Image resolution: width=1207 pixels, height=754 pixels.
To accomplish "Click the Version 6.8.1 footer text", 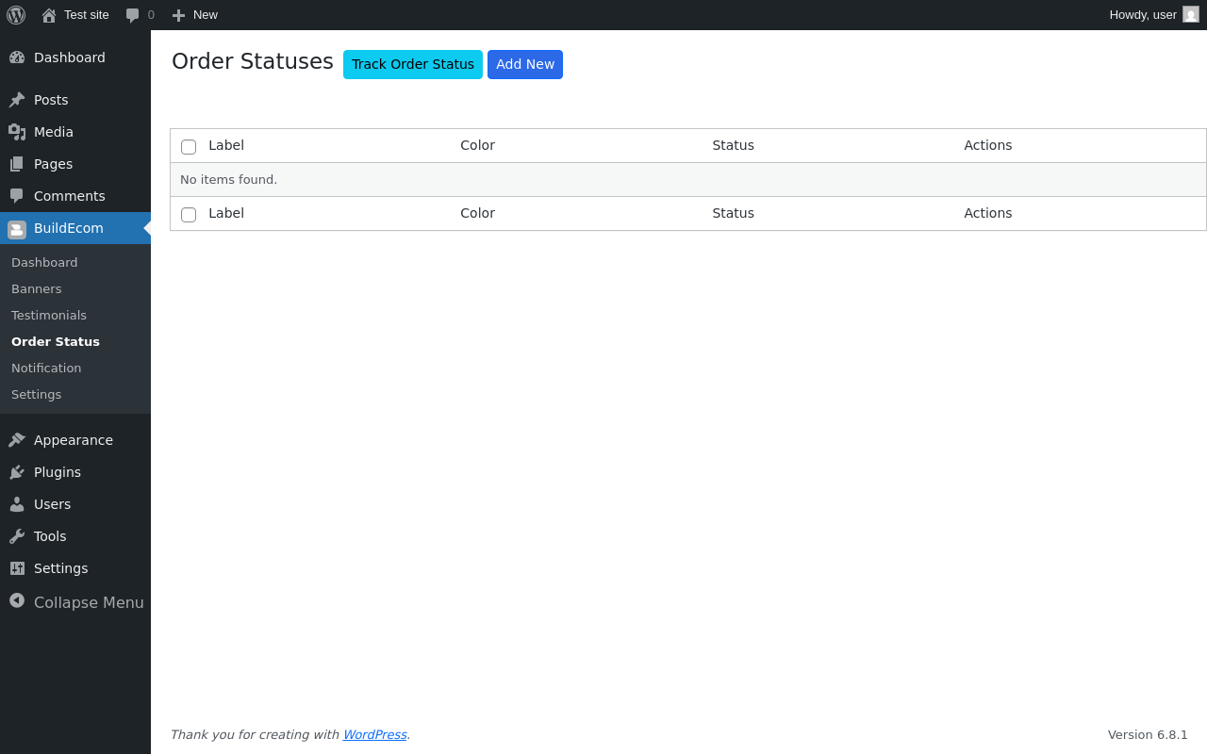I will pyautogui.click(x=1148, y=734).
